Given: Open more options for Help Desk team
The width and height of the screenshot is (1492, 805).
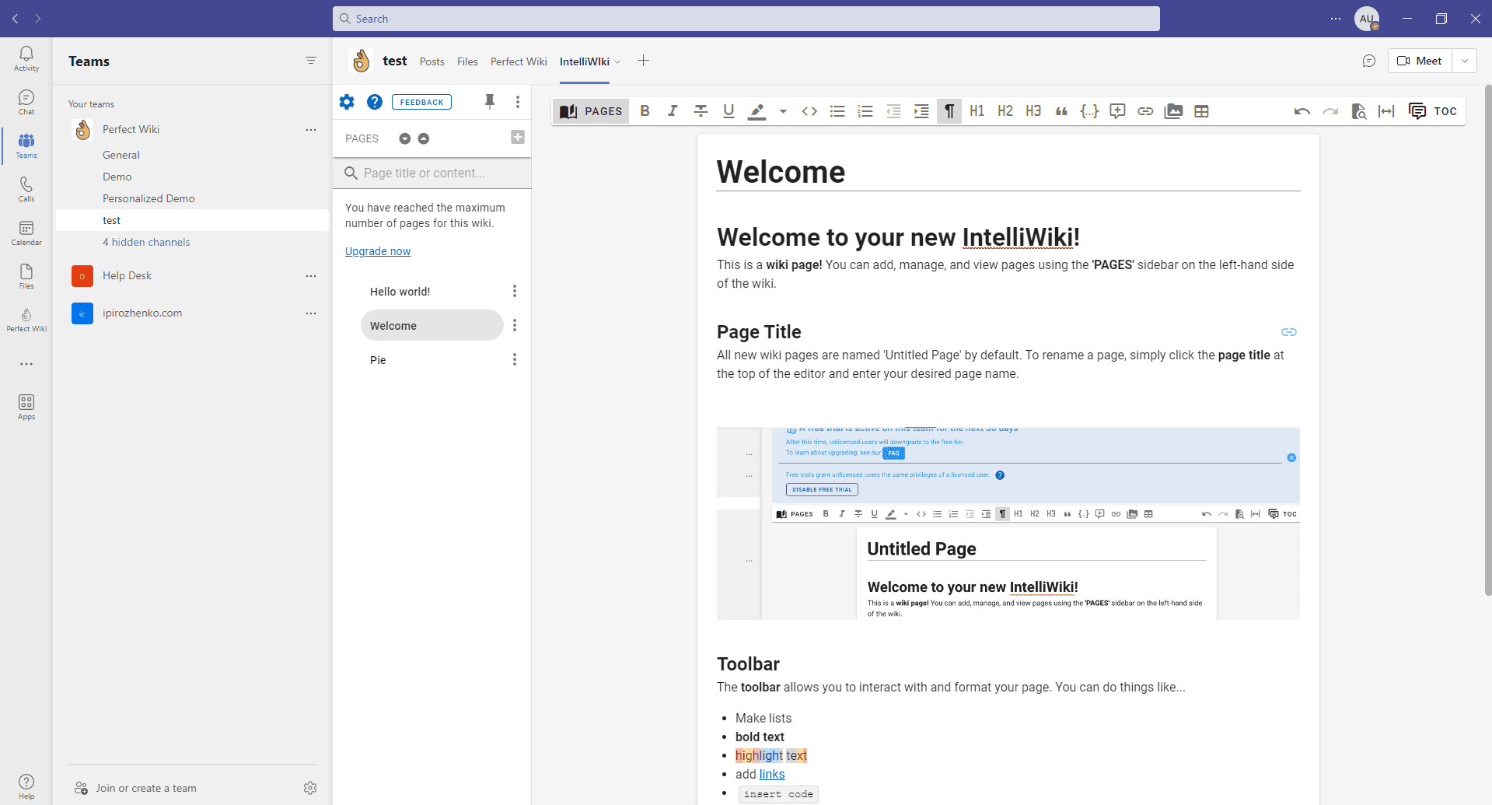Looking at the screenshot, I should (x=311, y=276).
